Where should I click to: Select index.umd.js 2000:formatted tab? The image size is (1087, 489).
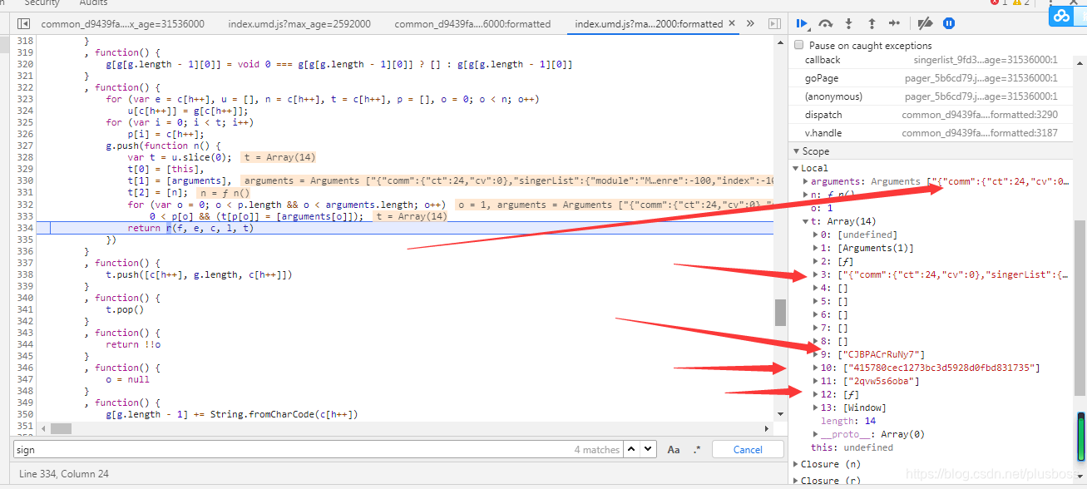[x=649, y=24]
